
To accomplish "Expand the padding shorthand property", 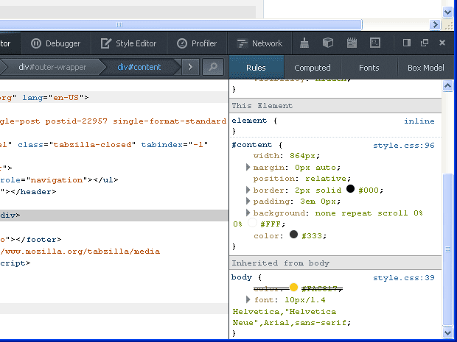I will pos(248,201).
